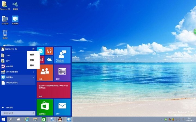Click the input method tray indicator
Image resolution: width=196 pixels, height=122 pixels.
[183, 120]
